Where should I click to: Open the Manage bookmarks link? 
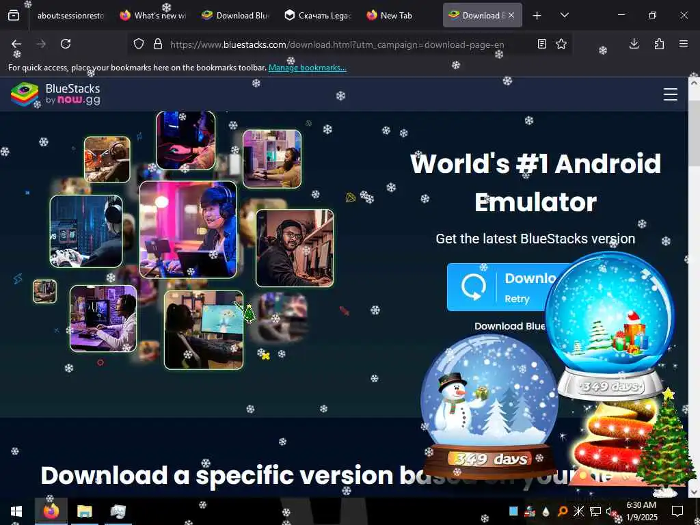click(x=307, y=68)
